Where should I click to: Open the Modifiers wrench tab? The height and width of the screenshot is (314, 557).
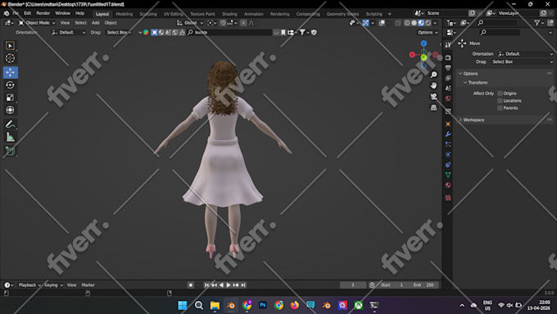(448, 134)
